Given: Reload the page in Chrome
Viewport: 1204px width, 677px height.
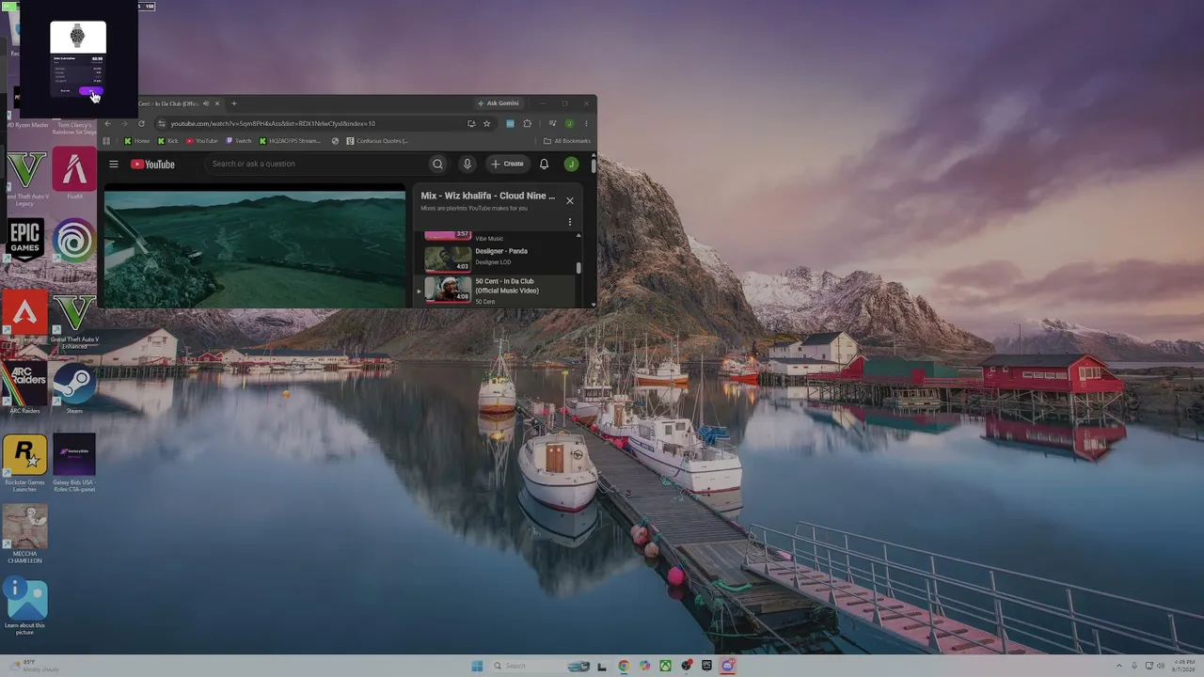Looking at the screenshot, I should [141, 123].
